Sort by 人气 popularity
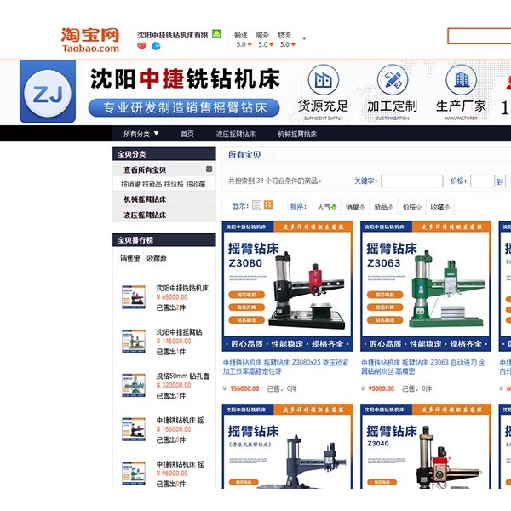The height and width of the screenshot is (511, 511). tap(327, 207)
